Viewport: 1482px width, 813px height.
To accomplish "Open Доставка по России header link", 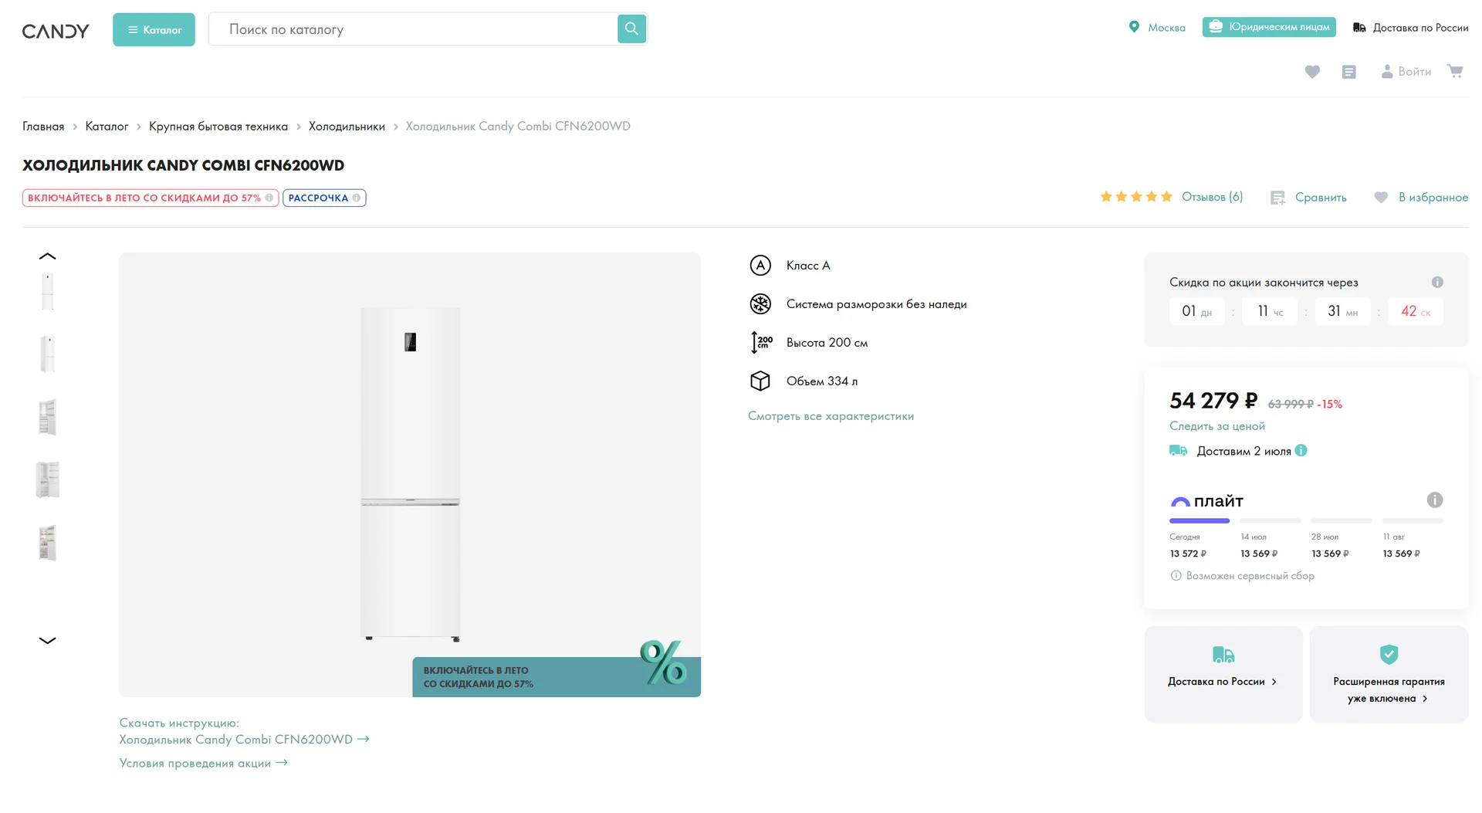I will tap(1410, 28).
